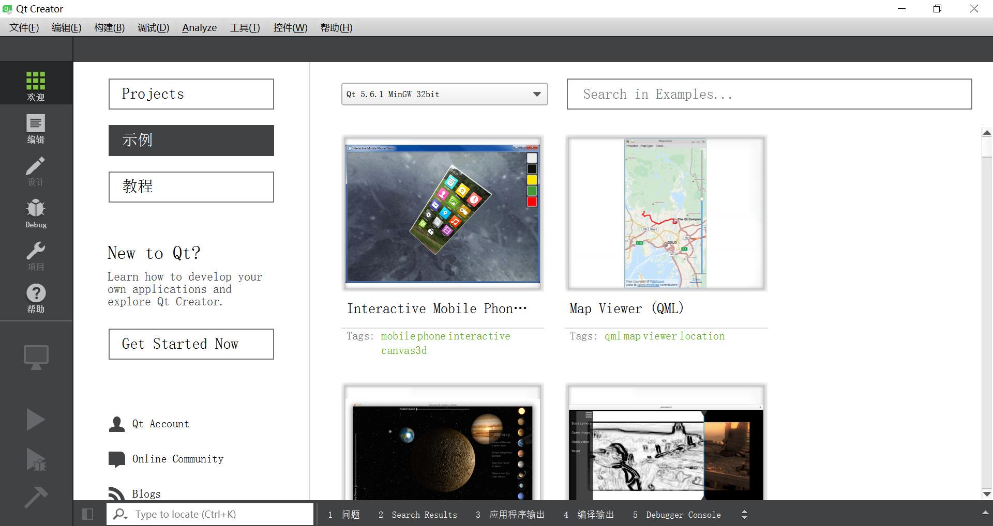Open the 工具(T) menu
The height and width of the screenshot is (526, 993).
245,27
